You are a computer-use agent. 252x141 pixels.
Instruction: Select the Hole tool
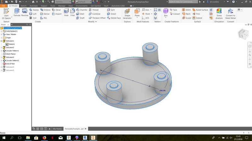point(66,13)
